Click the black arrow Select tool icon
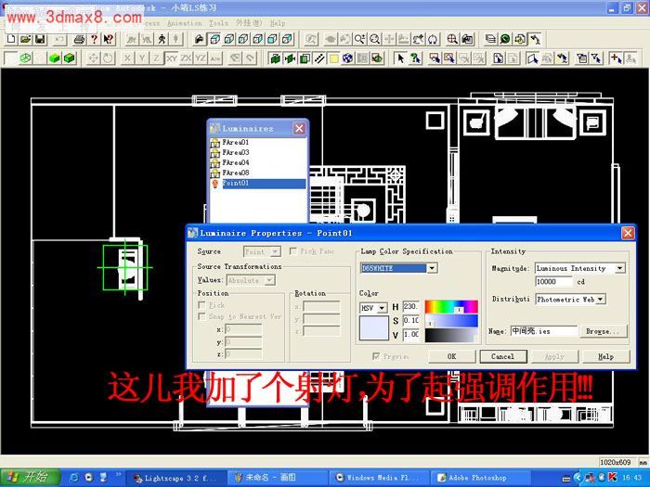The height and width of the screenshot is (487, 650). [400, 58]
